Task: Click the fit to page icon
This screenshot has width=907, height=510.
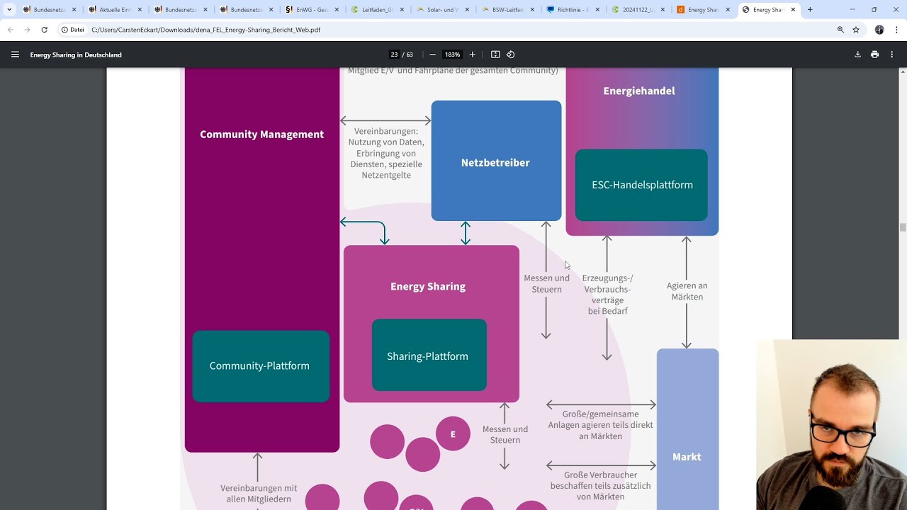Action: 495,55
